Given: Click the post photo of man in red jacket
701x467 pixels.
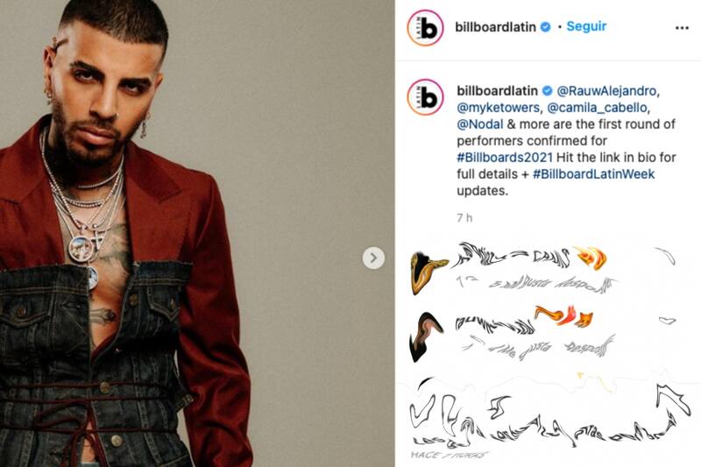Looking at the screenshot, I should click(x=197, y=233).
